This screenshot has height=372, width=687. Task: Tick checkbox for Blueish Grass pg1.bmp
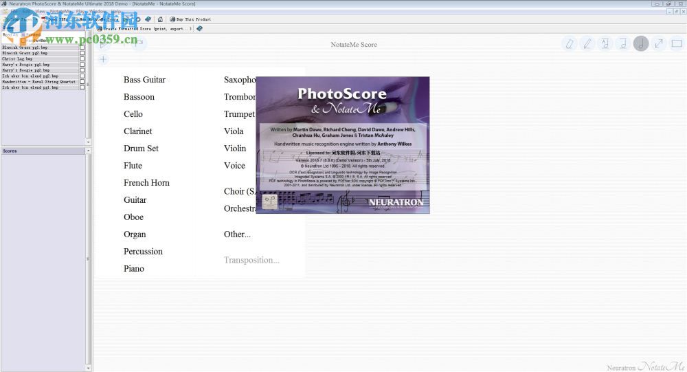point(82,47)
